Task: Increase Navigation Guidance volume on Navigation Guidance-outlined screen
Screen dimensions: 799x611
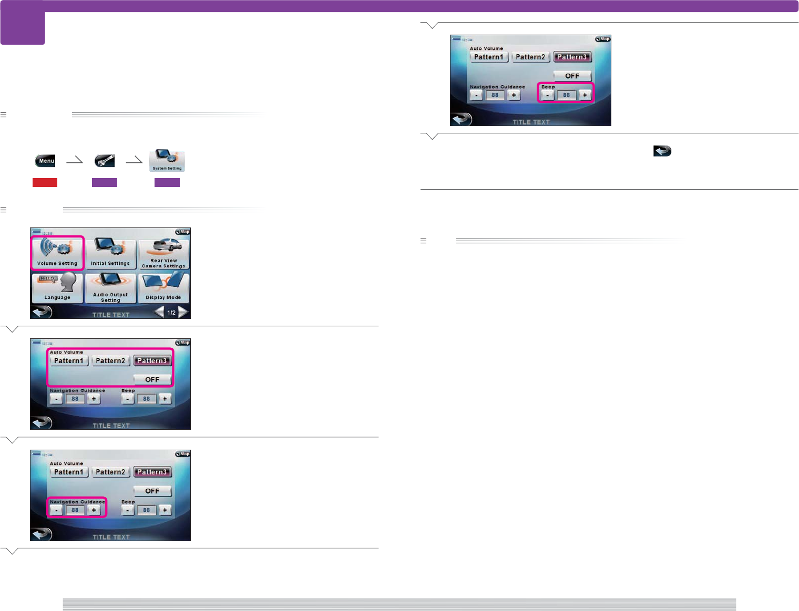Action: point(94,510)
